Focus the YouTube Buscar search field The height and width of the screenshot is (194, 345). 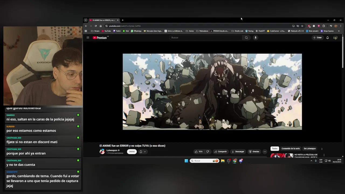coord(206,38)
